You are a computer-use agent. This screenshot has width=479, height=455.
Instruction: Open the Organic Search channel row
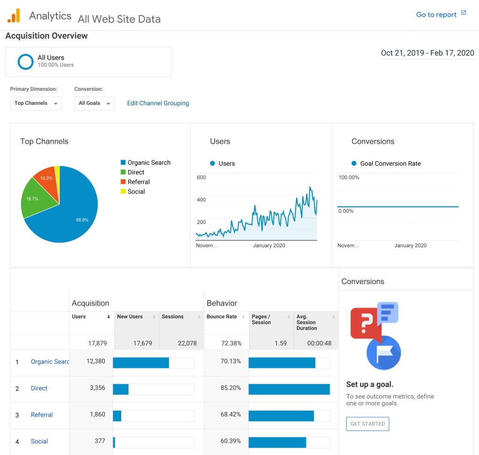tap(50, 362)
